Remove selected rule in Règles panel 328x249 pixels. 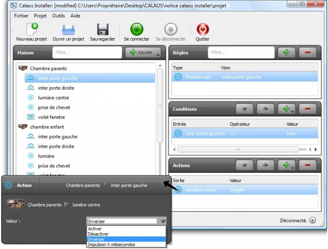click(307, 52)
